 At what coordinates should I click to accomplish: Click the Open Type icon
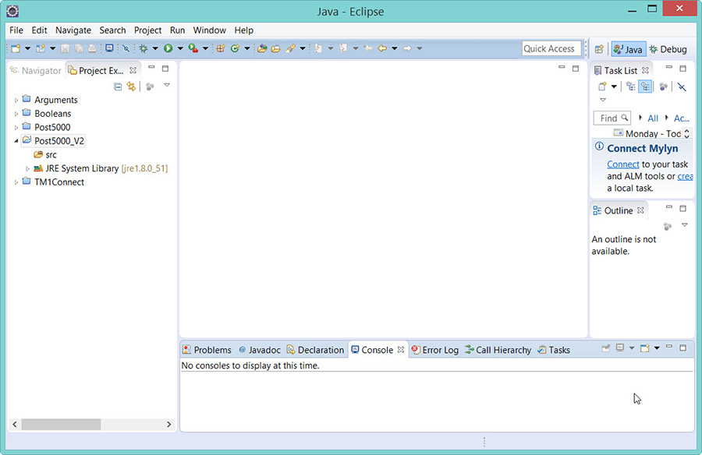(x=262, y=48)
